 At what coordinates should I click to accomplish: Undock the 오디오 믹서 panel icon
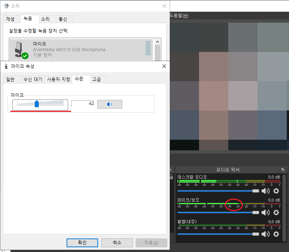click(283, 170)
